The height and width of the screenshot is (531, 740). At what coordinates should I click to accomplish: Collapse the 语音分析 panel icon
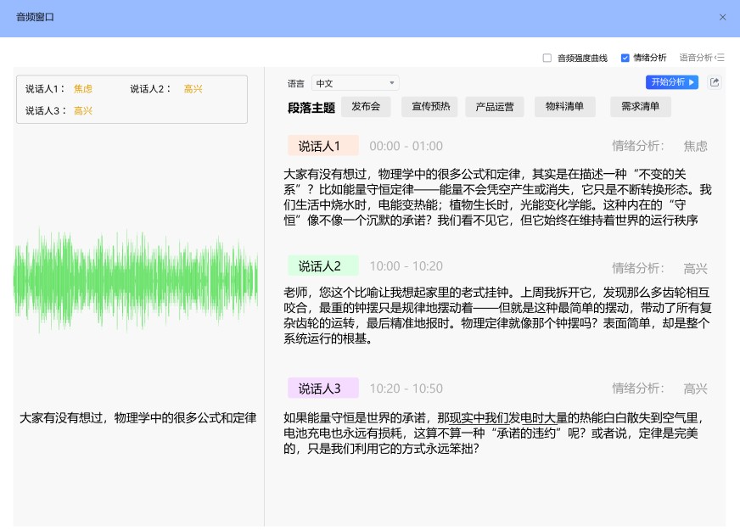[x=720, y=58]
